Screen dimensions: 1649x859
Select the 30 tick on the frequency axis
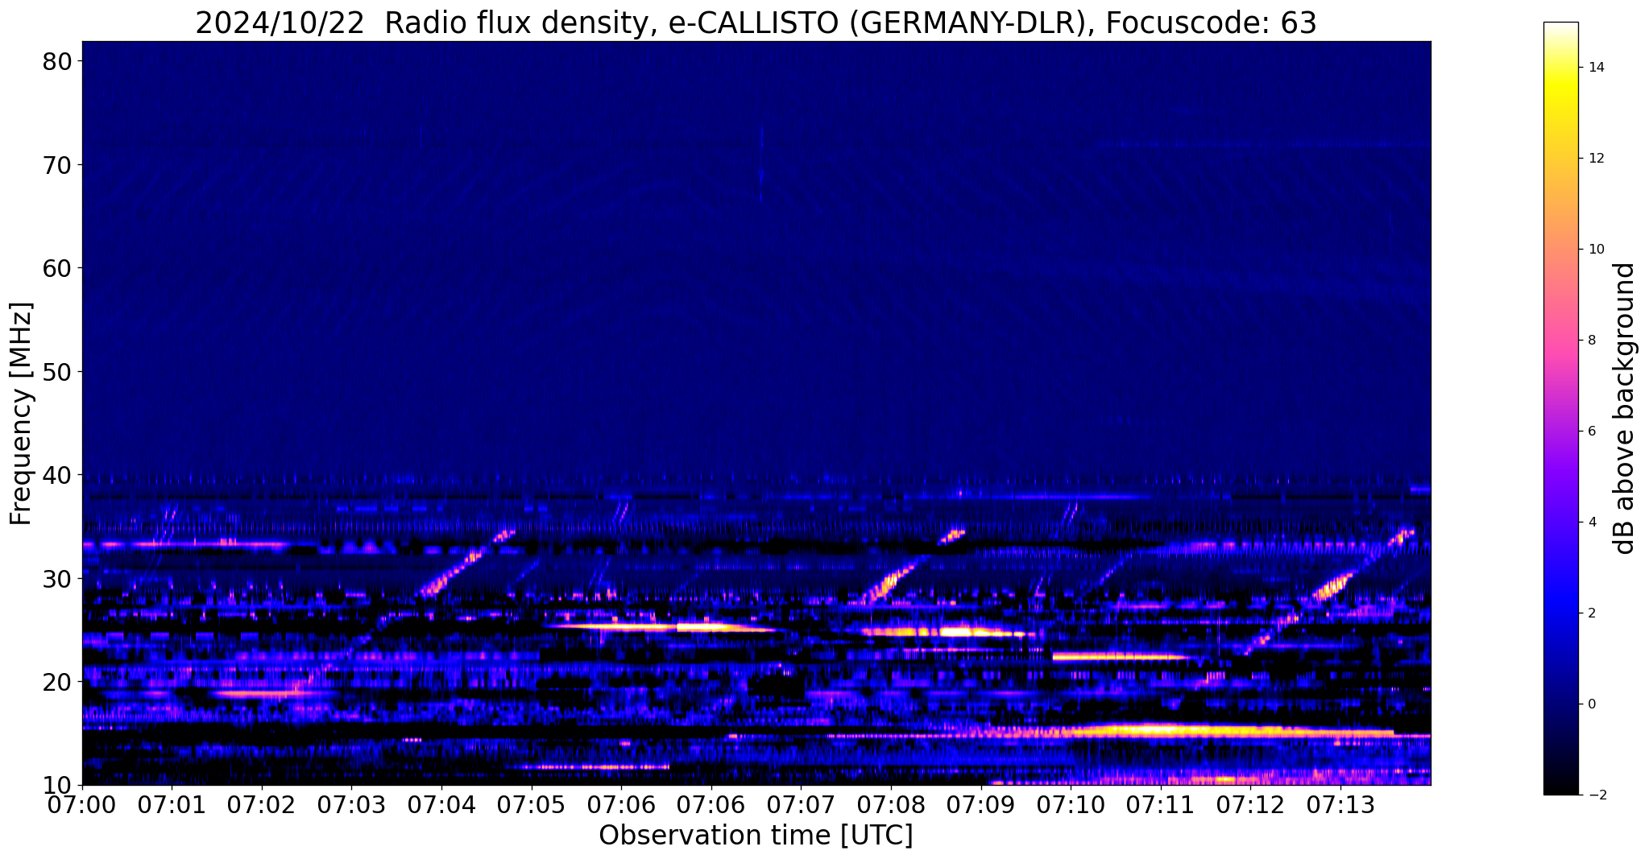[56, 579]
